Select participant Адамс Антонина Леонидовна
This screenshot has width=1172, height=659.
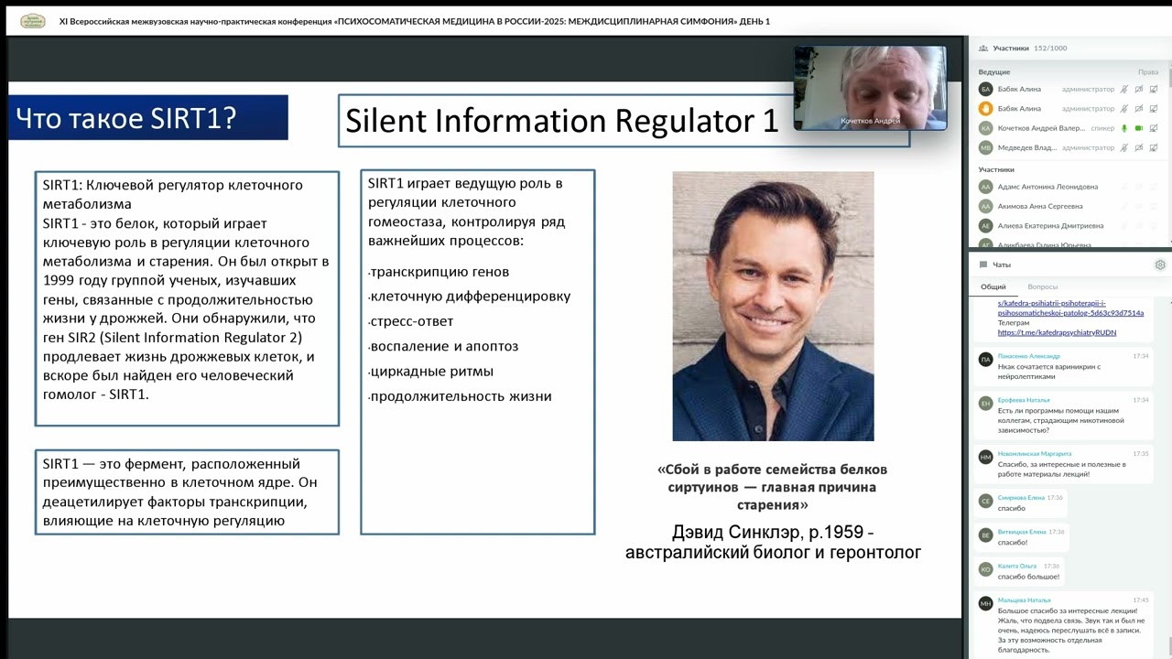[1048, 187]
